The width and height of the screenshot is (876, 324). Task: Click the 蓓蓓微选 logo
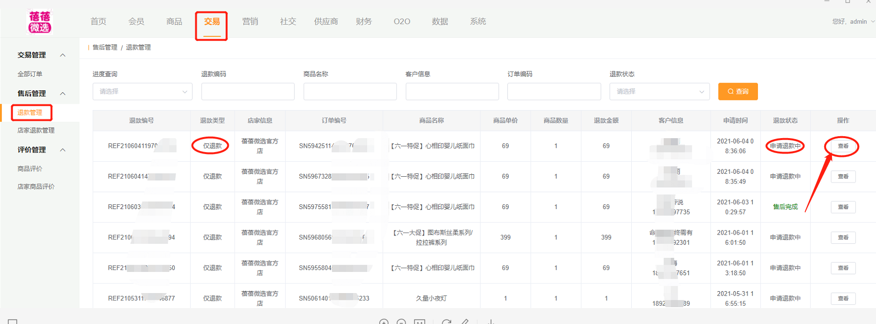pyautogui.click(x=39, y=22)
